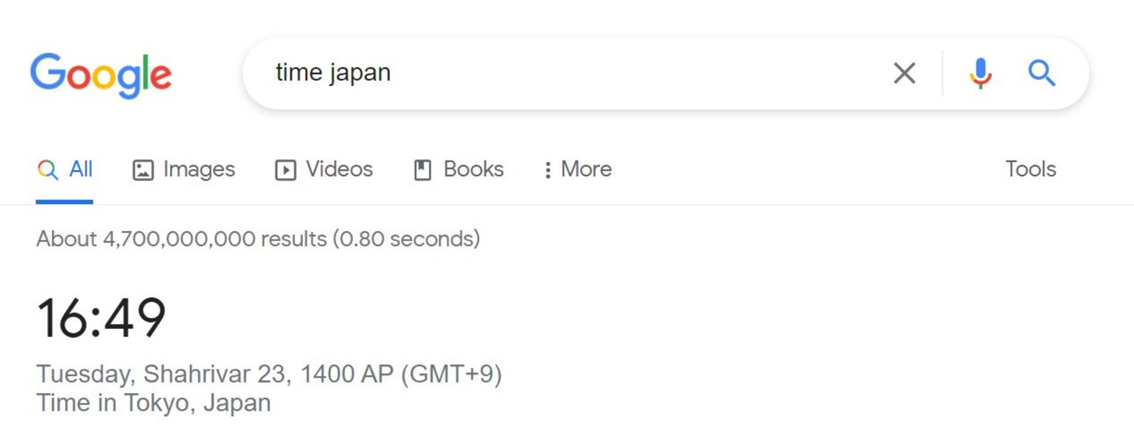Switch to the Images tab label
The image size is (1134, 438).
199,169
